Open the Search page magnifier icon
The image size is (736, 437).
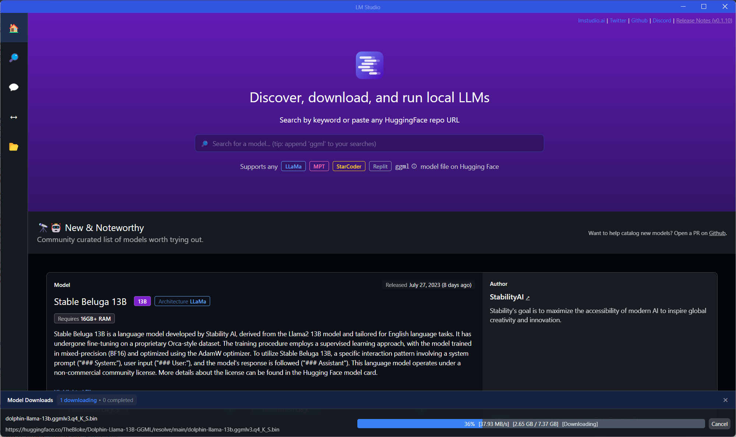(x=14, y=58)
